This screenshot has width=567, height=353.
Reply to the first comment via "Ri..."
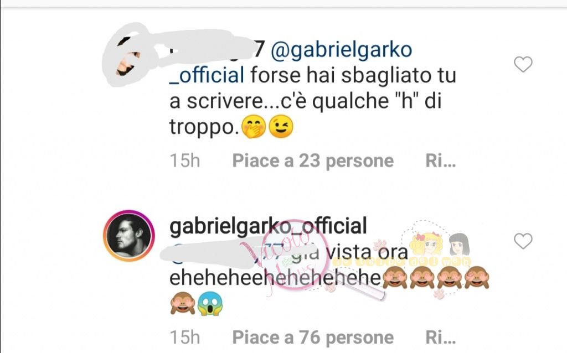440,161
